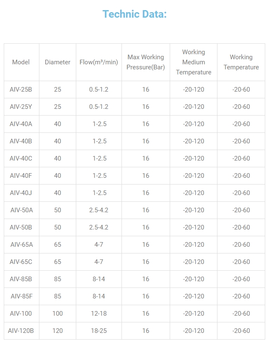The height and width of the screenshot is (343, 269).
Task: Select the AIV-25Y model cell
Action: [21, 107]
